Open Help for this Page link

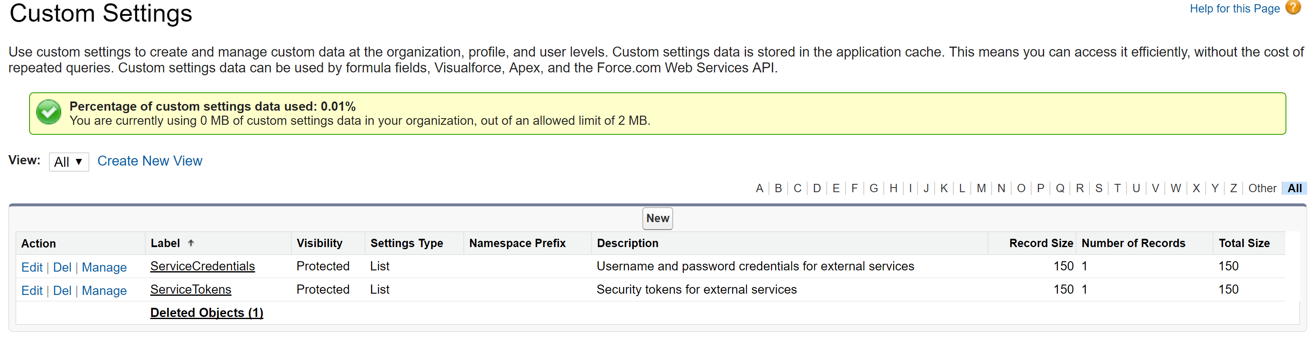1234,9
